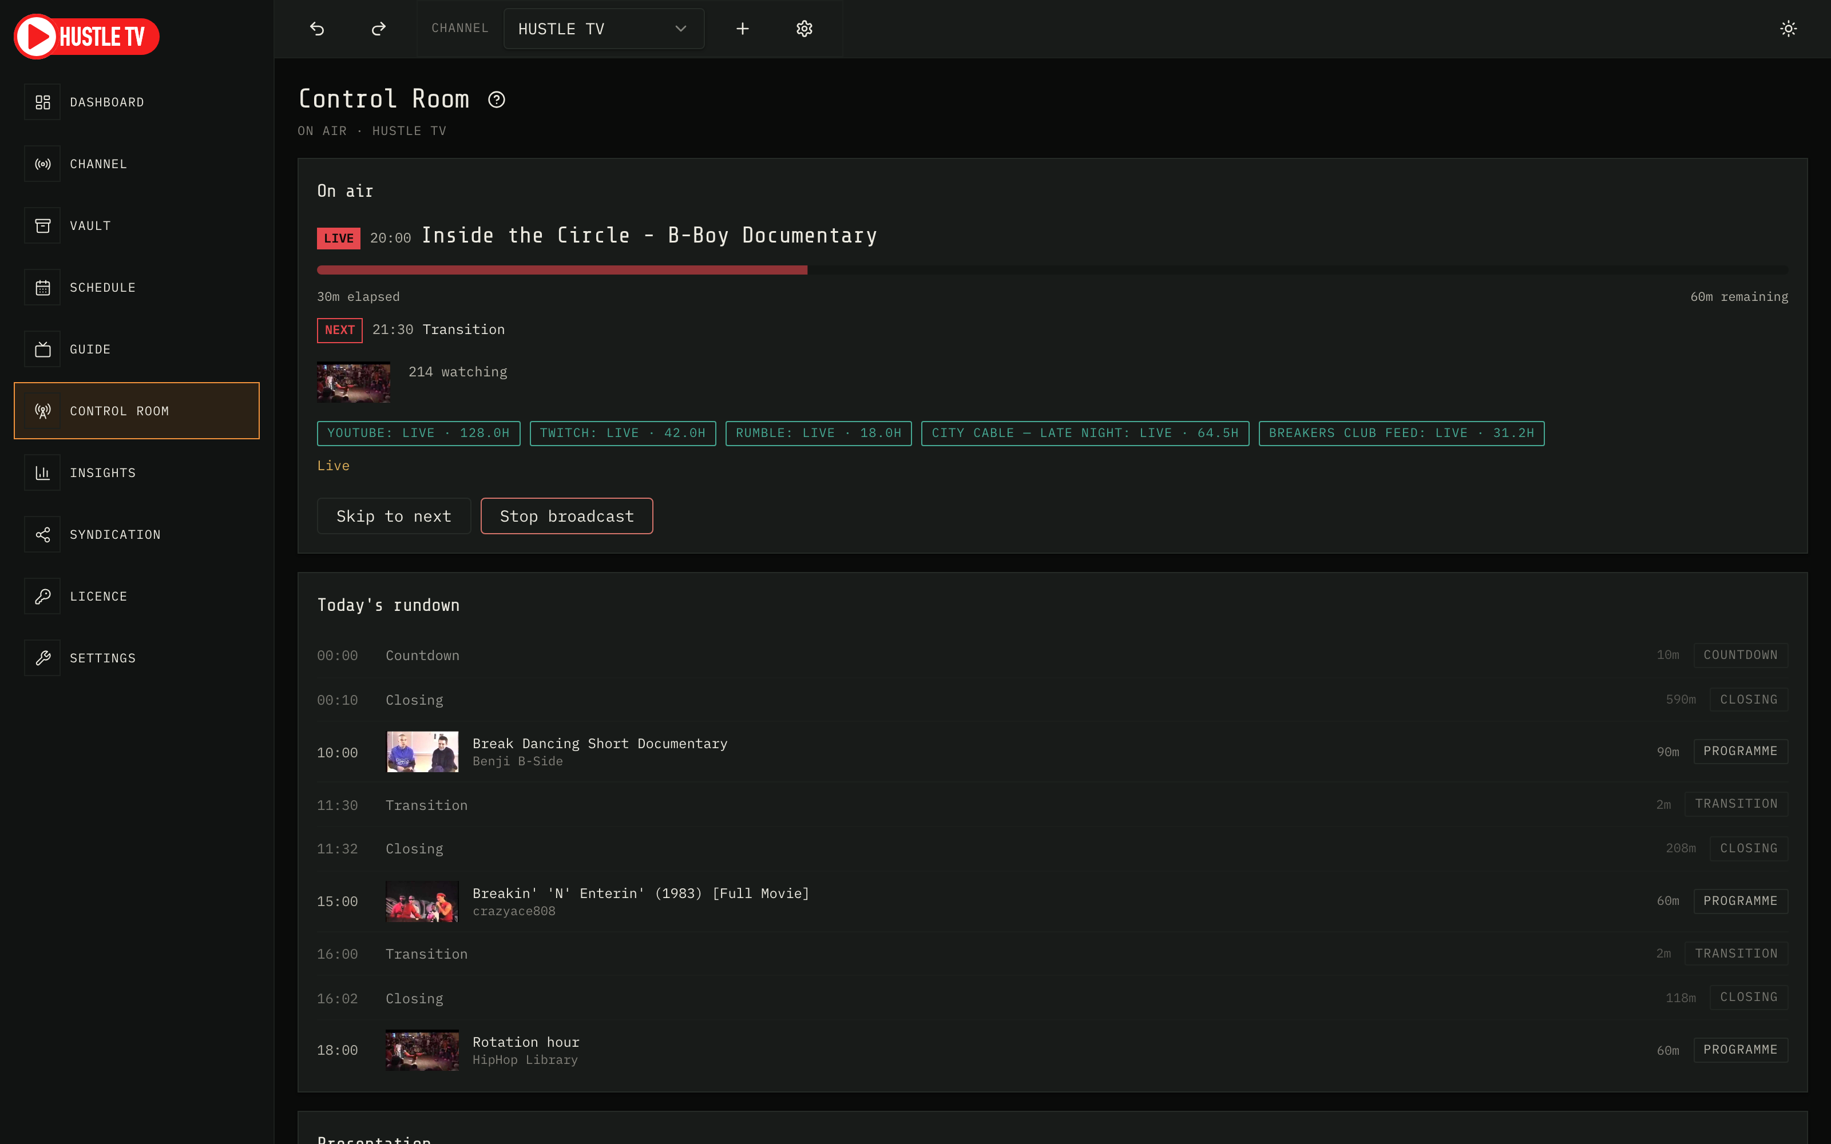Select the 00:00 Countdown rundown row
Screen dimensions: 1831x1144
1052,656
